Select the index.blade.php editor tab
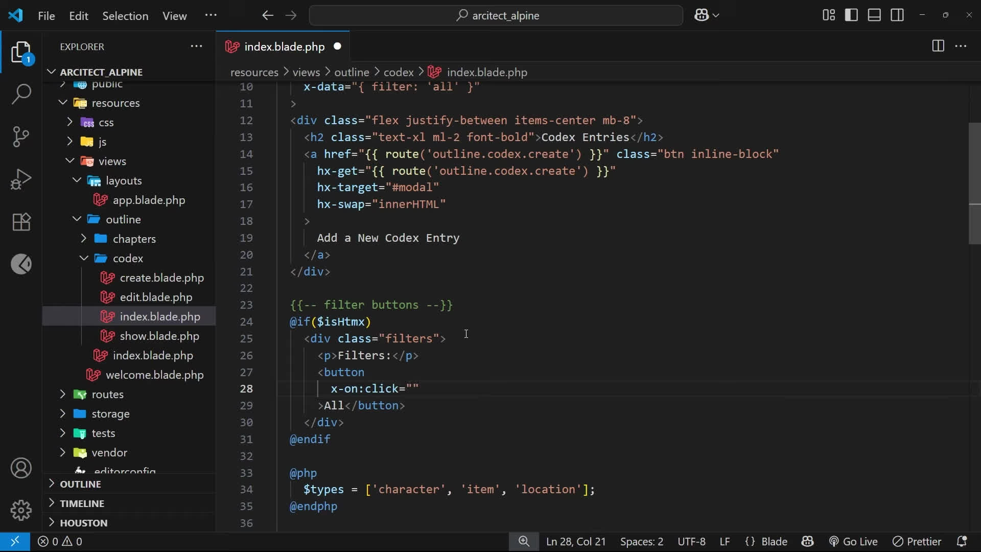Viewport: 981px width, 552px height. click(x=284, y=47)
